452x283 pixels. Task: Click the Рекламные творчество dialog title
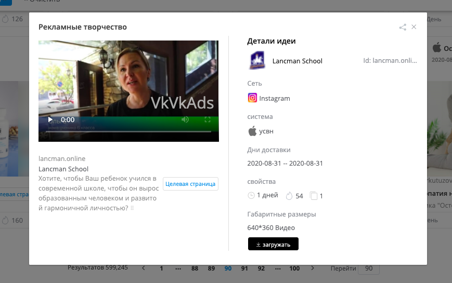pos(83,27)
